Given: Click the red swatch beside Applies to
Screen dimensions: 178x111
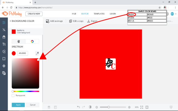Looking at the screenshot, I should tap(14, 32).
